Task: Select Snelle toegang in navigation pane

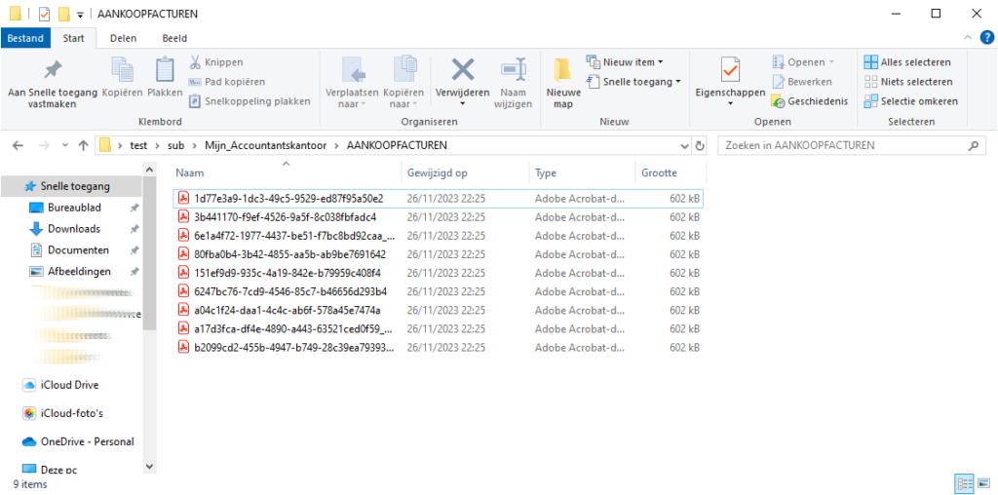Action: click(x=71, y=186)
